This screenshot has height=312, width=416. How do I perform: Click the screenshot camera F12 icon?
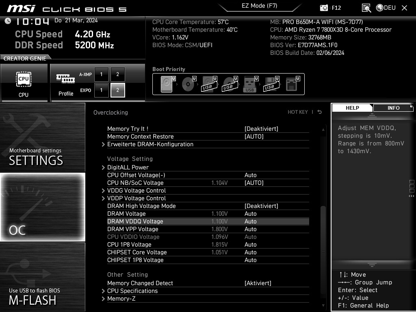tap(324, 8)
